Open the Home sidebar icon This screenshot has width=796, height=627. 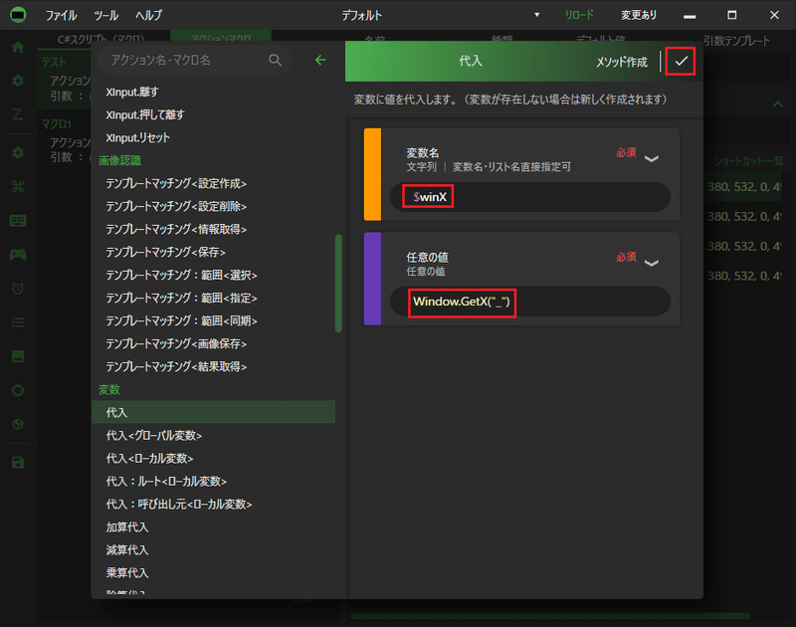(18, 47)
